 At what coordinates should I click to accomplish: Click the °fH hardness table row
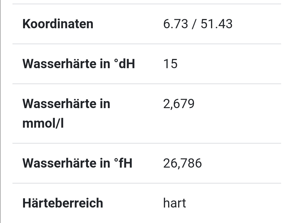tap(147, 163)
